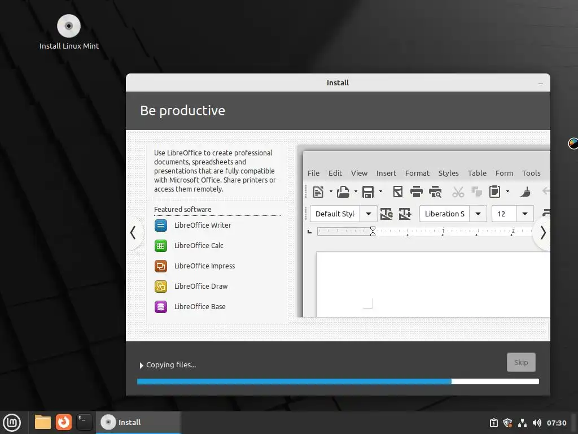Open the Tools menu in LibreOffice preview
The image size is (578, 434).
tap(531, 173)
